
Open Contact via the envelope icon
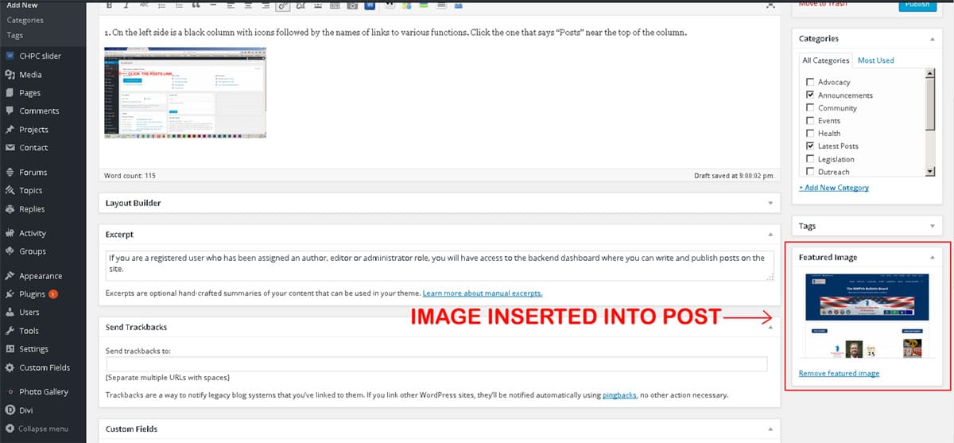[10, 148]
